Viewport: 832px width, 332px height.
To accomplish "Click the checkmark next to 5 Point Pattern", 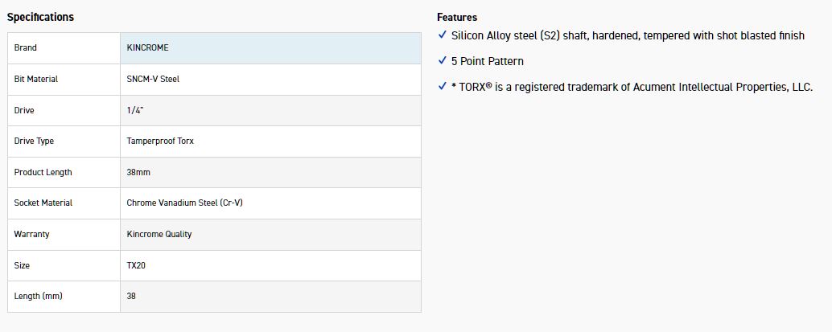I will [x=442, y=61].
